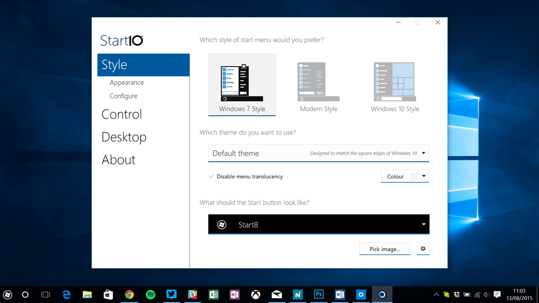
Task: Click the Start10 taskbar icon
Action: click(x=382, y=295)
